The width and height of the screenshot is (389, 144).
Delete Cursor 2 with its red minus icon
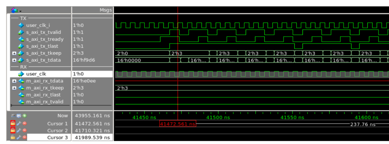tap(24, 130)
